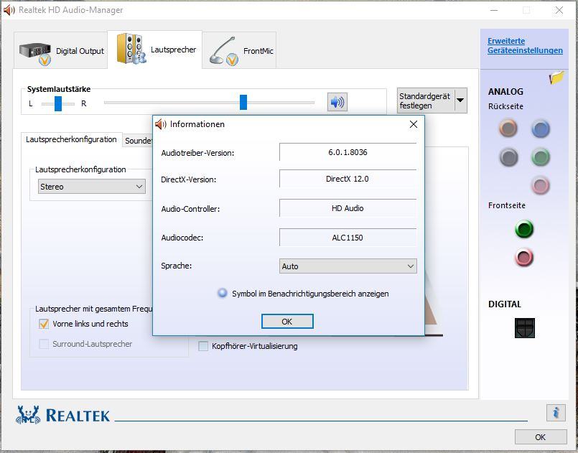Expand the Standardgerät festlegen arrow
The image size is (578, 453).
click(460, 101)
